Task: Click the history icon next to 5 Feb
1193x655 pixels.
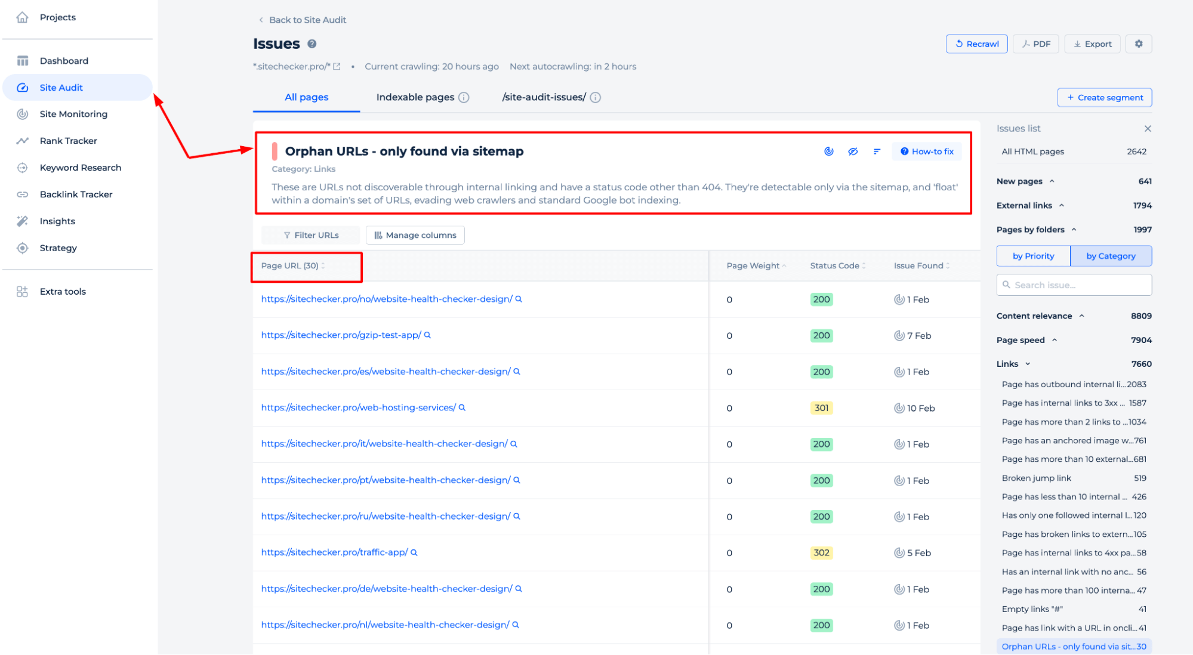Action: tap(899, 553)
